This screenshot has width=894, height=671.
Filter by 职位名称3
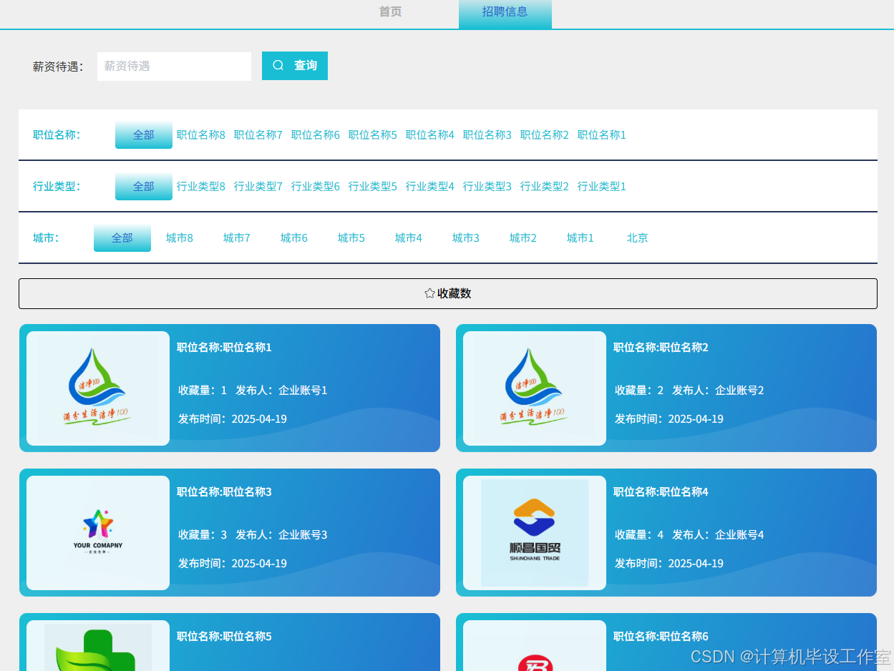pyautogui.click(x=487, y=134)
